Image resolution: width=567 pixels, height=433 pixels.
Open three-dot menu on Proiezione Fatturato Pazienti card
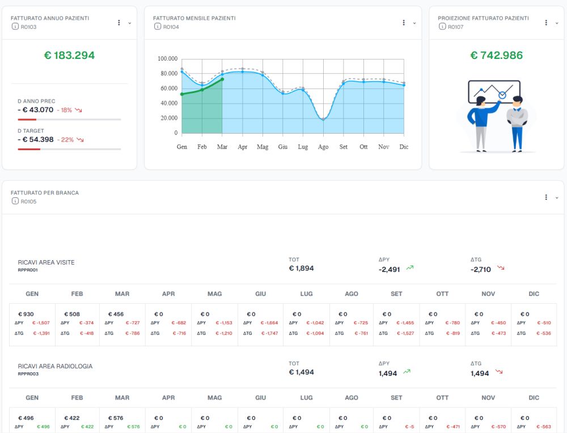point(546,23)
